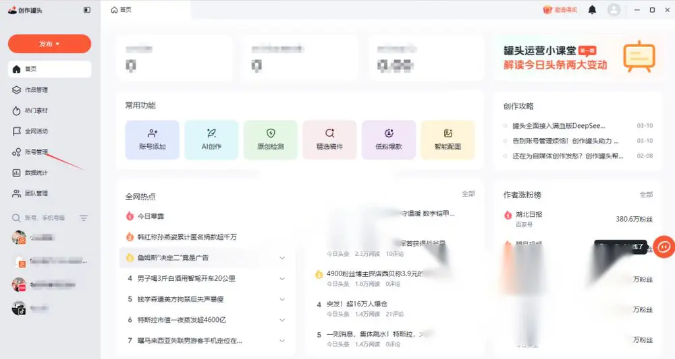The image size is (675, 359).
Task: Open the AI创作 shortcut tile
Action: pos(211,140)
